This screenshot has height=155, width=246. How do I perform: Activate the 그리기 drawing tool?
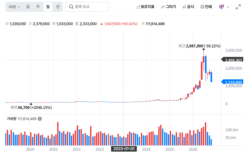point(169,7)
